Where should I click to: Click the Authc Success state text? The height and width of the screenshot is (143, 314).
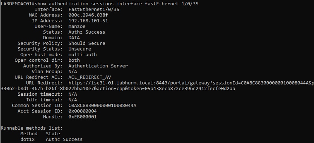[x=64, y=139]
